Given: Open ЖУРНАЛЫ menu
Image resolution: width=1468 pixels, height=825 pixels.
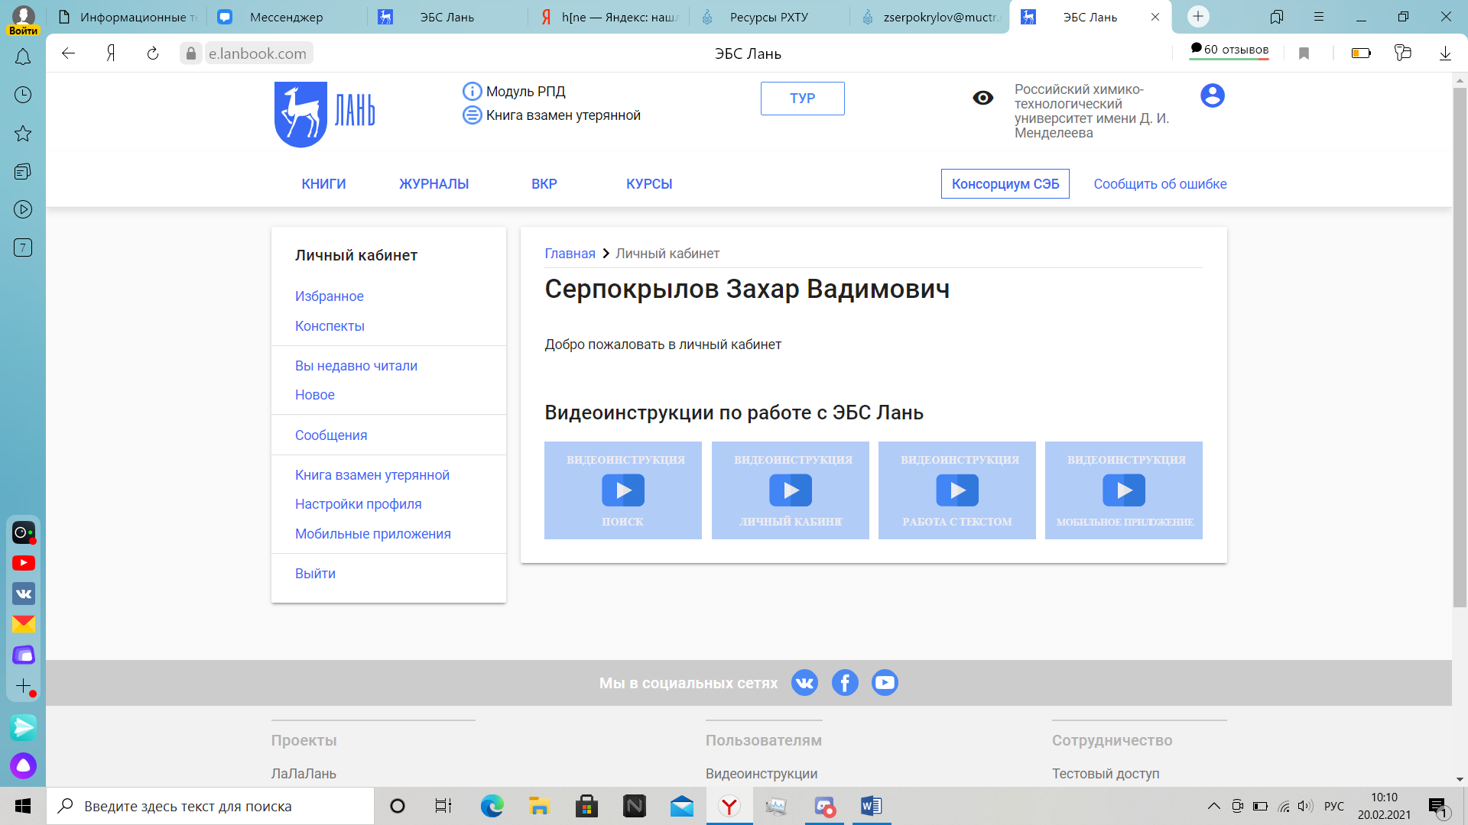Looking at the screenshot, I should tap(434, 184).
